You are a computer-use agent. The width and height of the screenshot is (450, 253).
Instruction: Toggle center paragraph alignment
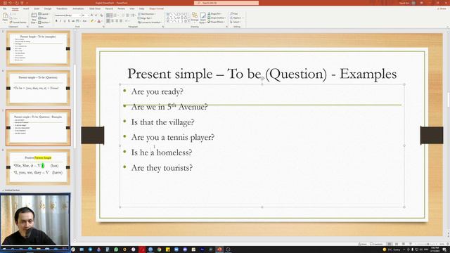(x=112, y=21)
